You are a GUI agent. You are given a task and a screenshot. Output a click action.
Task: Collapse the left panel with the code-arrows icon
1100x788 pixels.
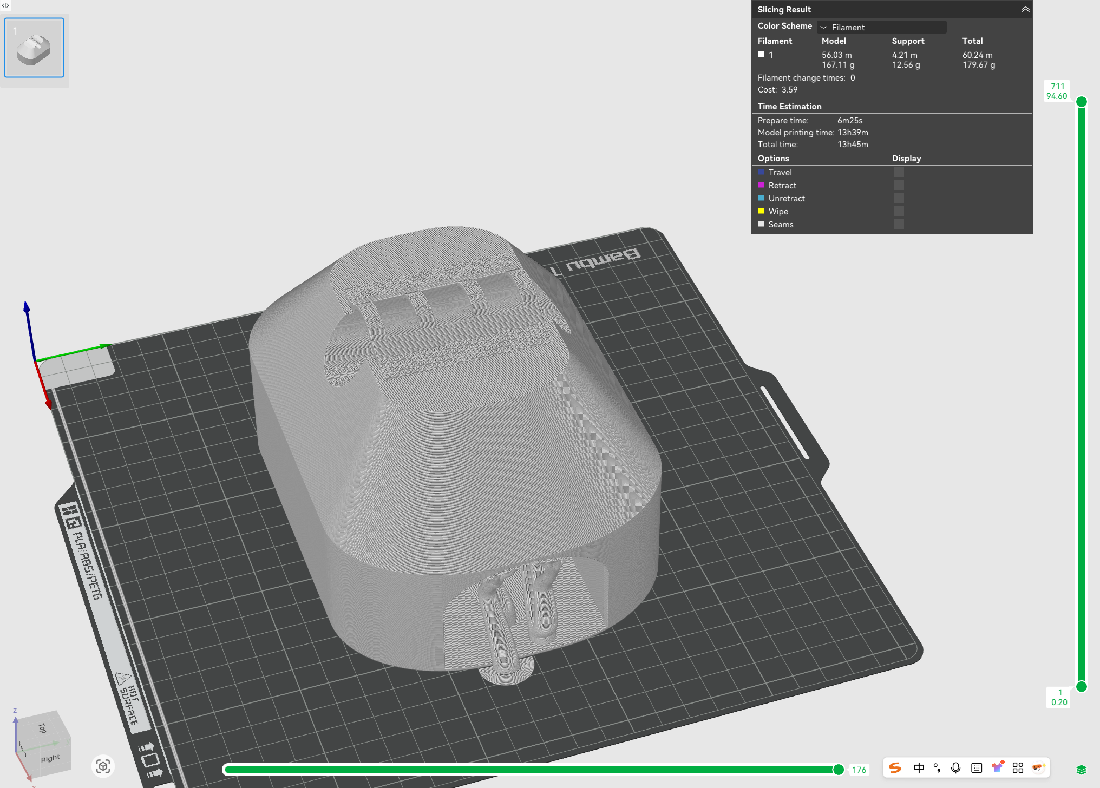coord(6,5)
